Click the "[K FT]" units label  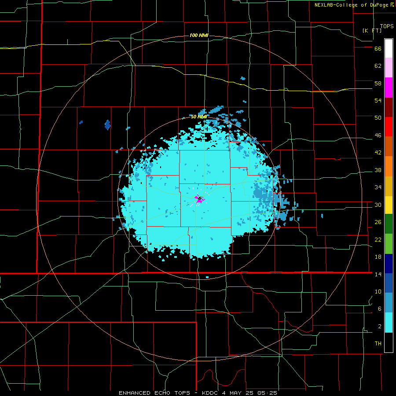372,30
